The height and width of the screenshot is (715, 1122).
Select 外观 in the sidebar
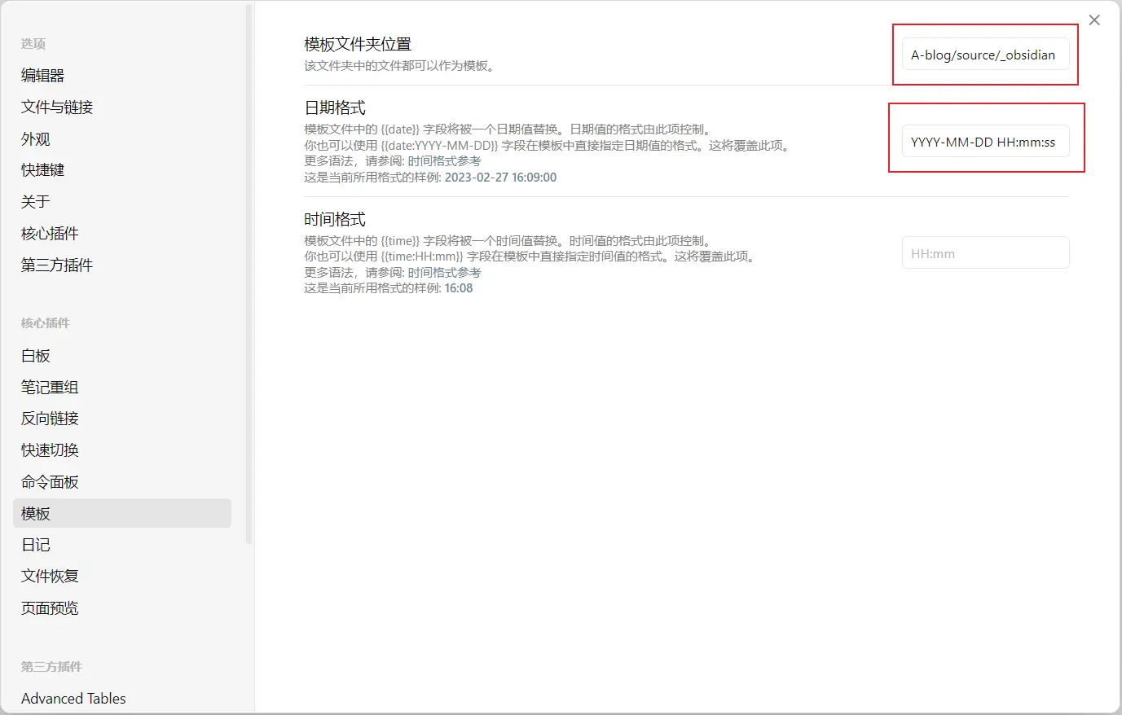pos(36,139)
